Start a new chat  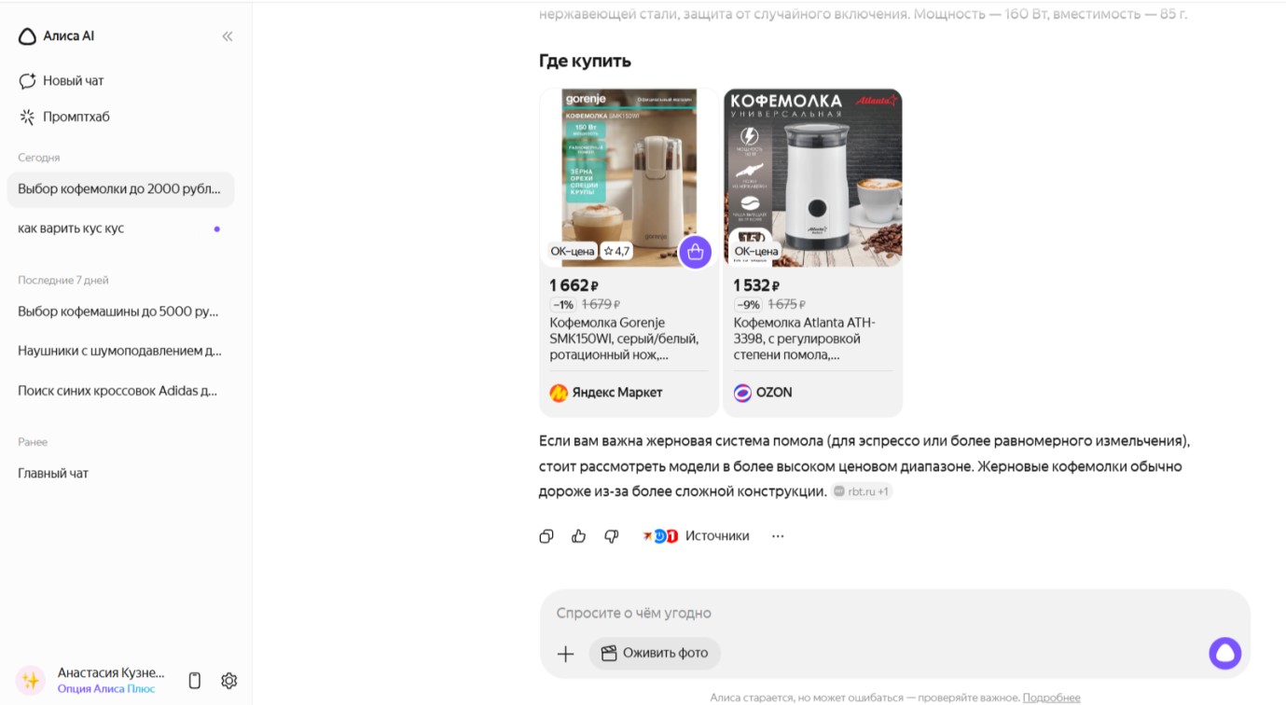click(x=62, y=81)
